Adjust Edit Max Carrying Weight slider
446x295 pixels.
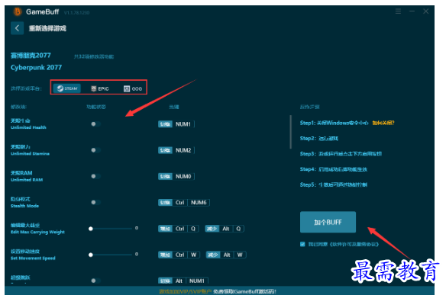pyautogui.click(x=111, y=229)
